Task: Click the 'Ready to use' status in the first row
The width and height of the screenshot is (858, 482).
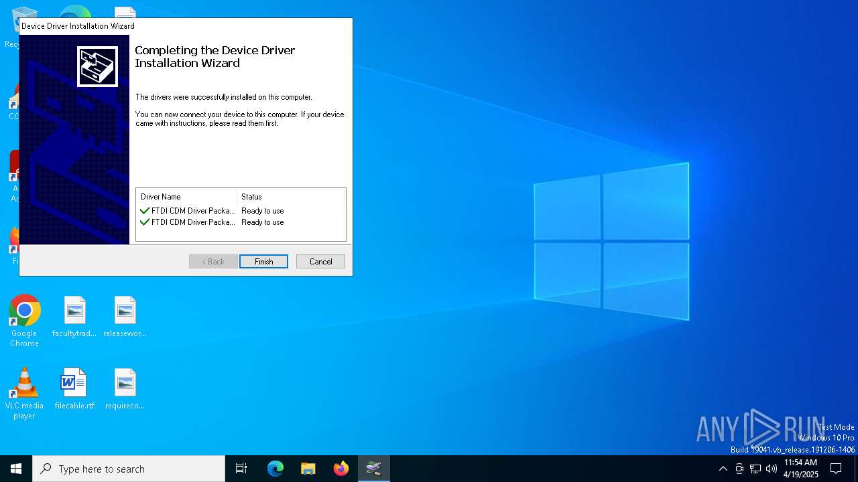Action: (263, 211)
